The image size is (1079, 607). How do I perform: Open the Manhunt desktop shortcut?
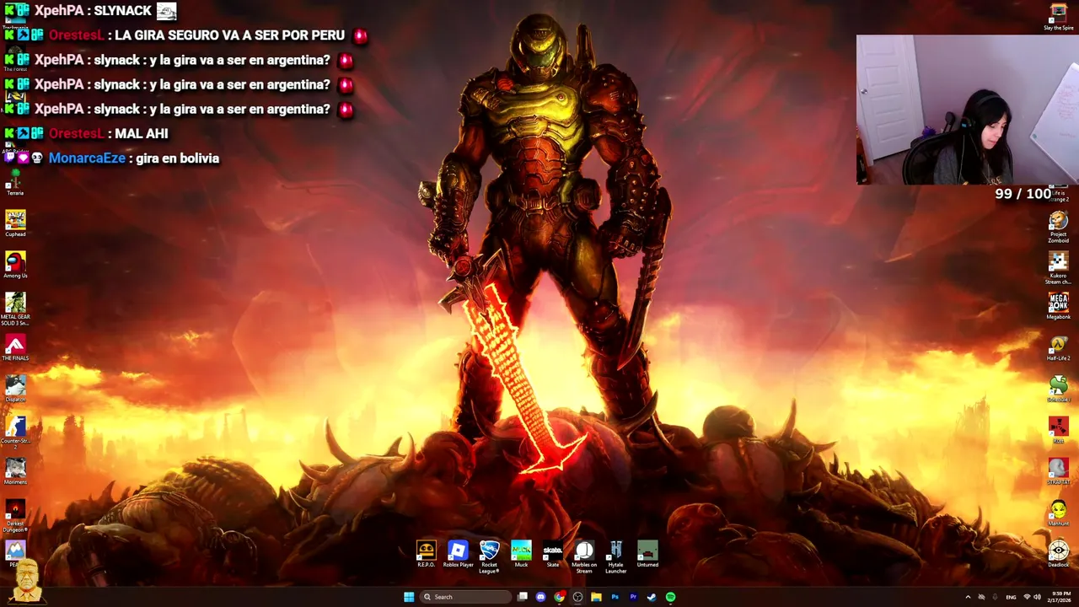point(1058,513)
